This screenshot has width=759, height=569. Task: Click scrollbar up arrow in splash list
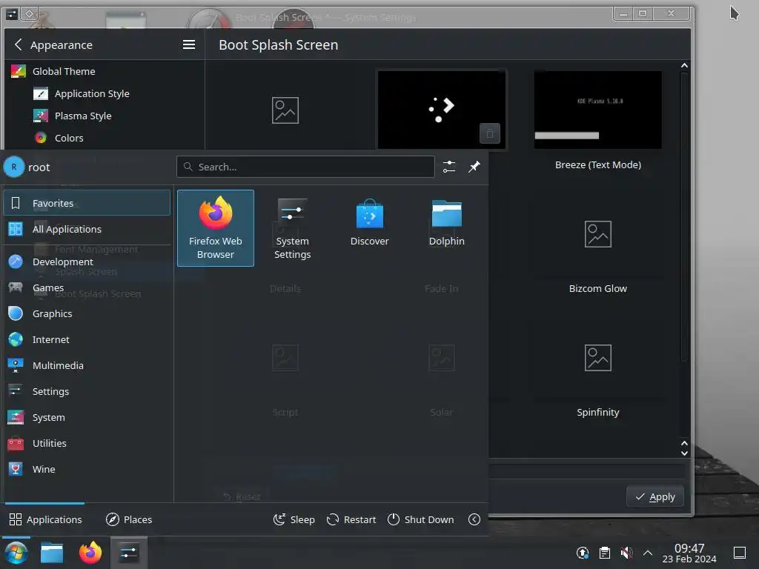684,65
